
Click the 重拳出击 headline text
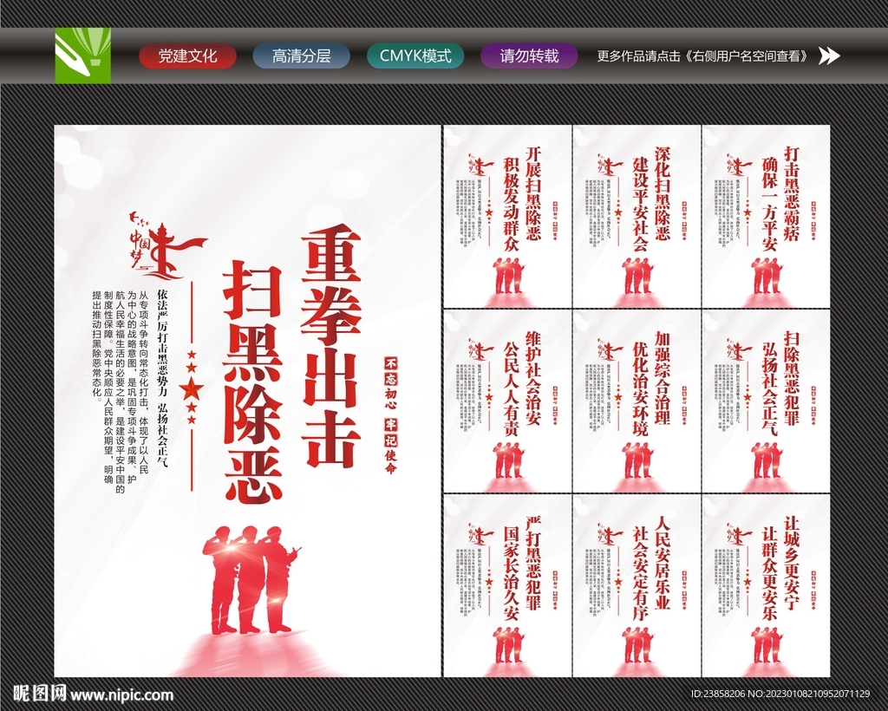click(330, 345)
